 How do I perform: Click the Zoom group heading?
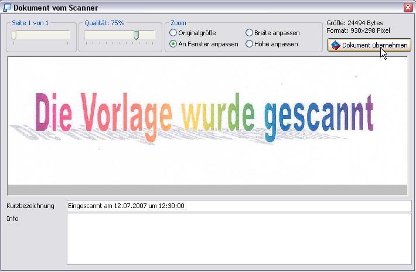178,23
